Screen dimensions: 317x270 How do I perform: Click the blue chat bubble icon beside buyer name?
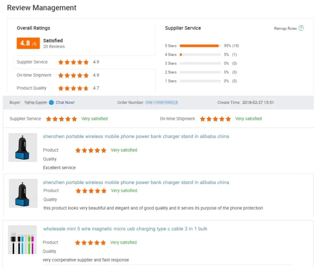pos(51,103)
